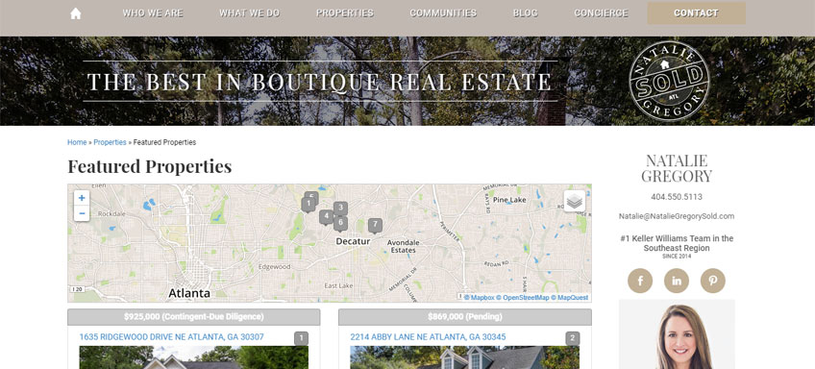Follow the Home breadcrumb link
The width and height of the screenshot is (815, 369).
point(77,142)
